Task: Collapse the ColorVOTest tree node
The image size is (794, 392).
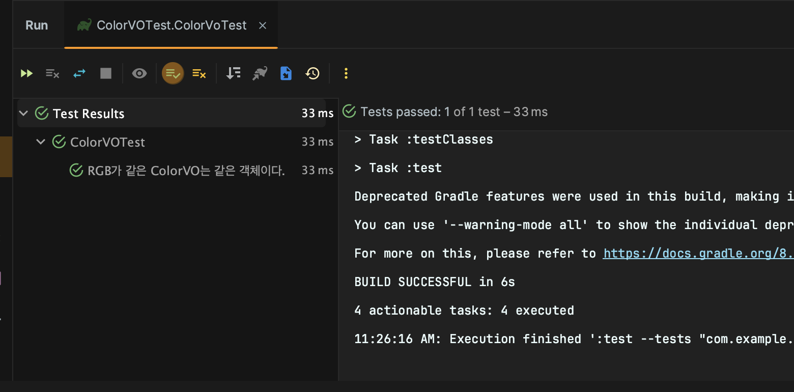Action: 41,142
